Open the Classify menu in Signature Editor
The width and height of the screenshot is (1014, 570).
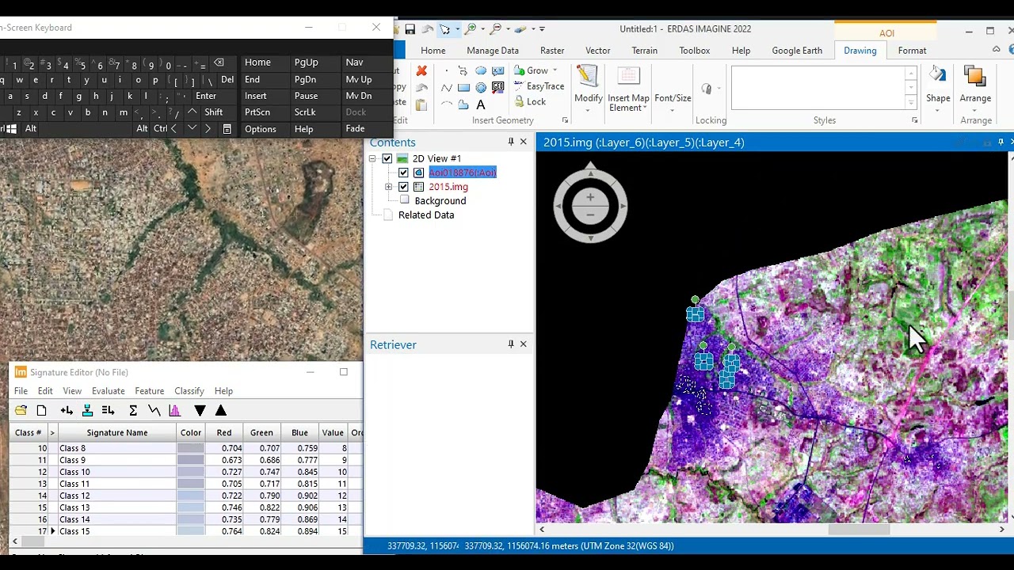(x=189, y=391)
